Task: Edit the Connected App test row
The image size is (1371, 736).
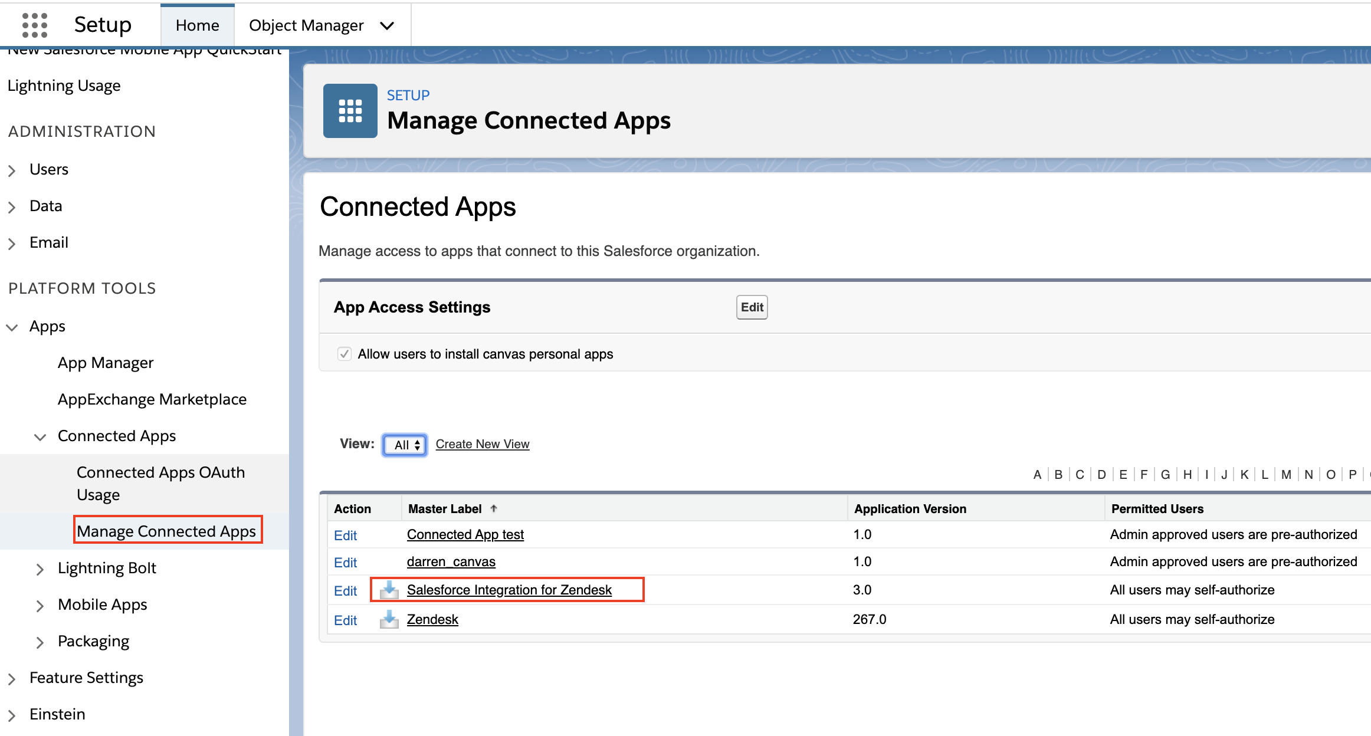Action: click(345, 535)
